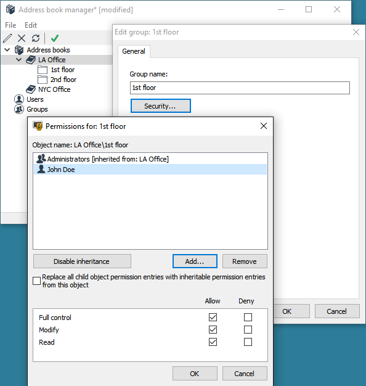Click into the Group name field

click(x=240, y=88)
